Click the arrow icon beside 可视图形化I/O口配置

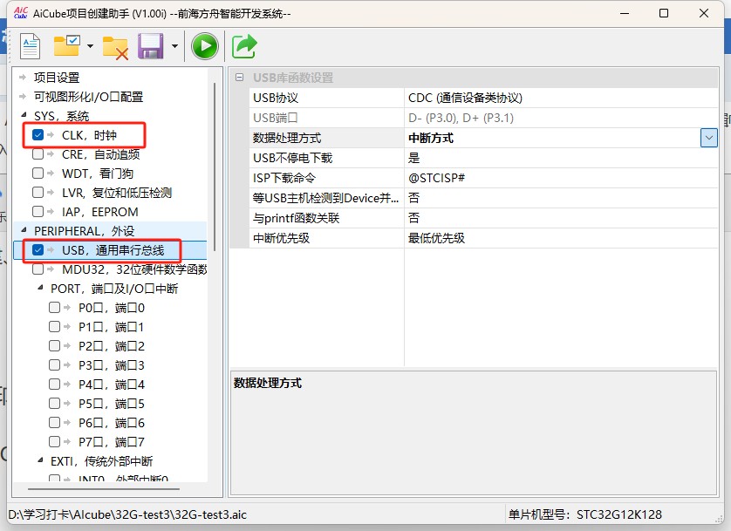[23, 97]
